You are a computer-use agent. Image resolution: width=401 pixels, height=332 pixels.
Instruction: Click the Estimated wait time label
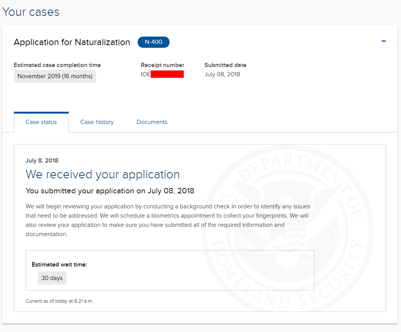[x=59, y=265]
